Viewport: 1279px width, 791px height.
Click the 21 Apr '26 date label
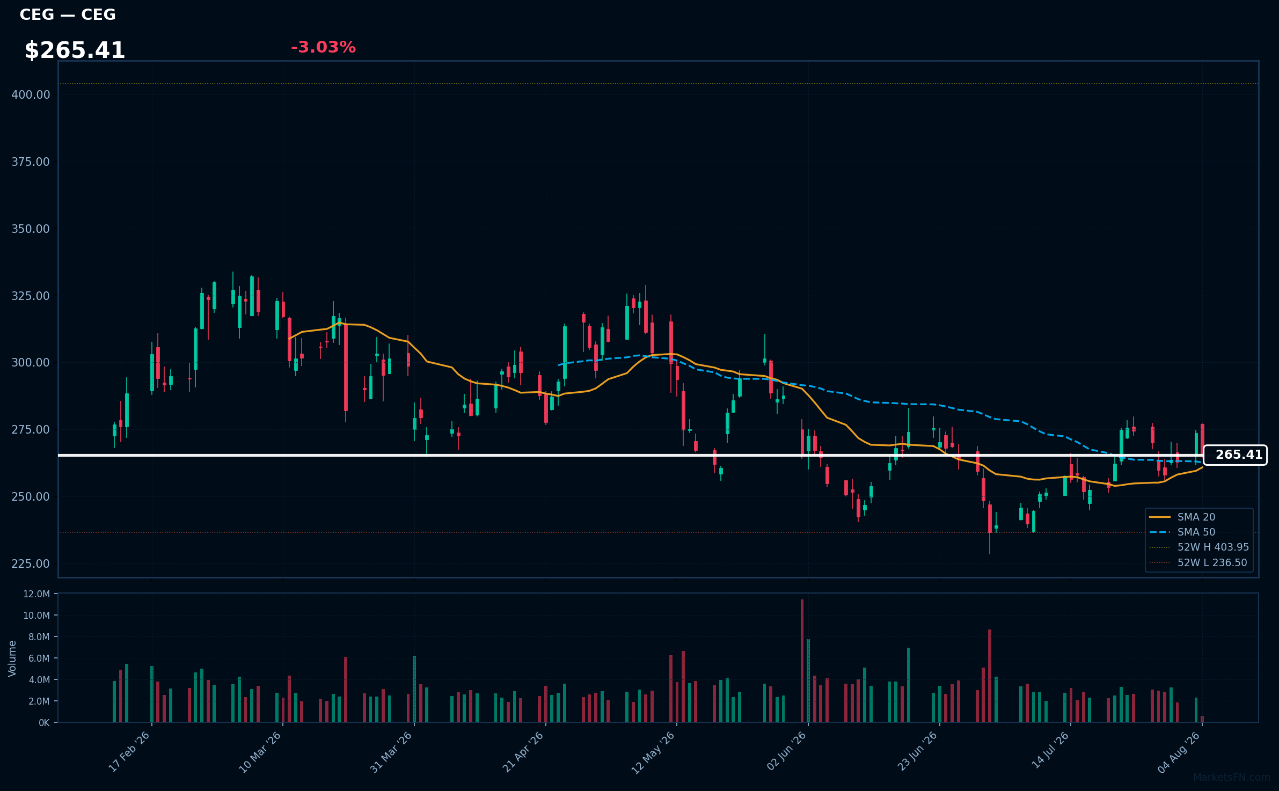pyautogui.click(x=523, y=752)
